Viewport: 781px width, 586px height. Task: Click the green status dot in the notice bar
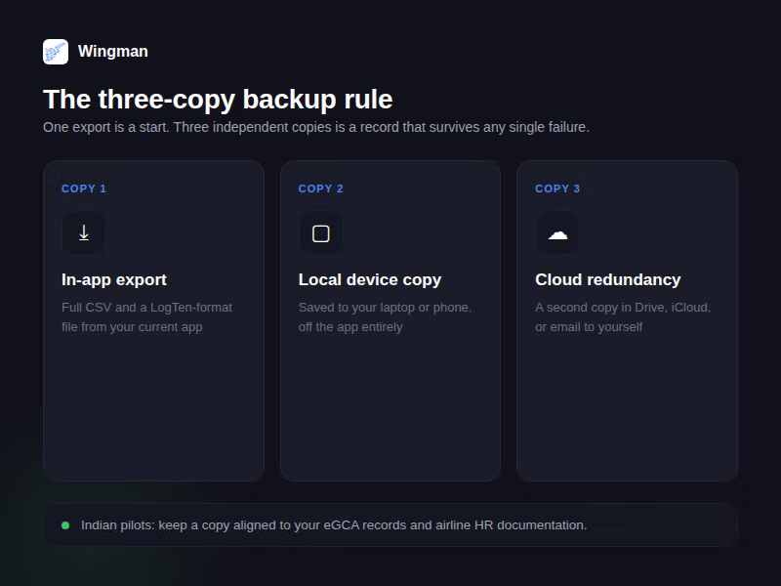65,525
